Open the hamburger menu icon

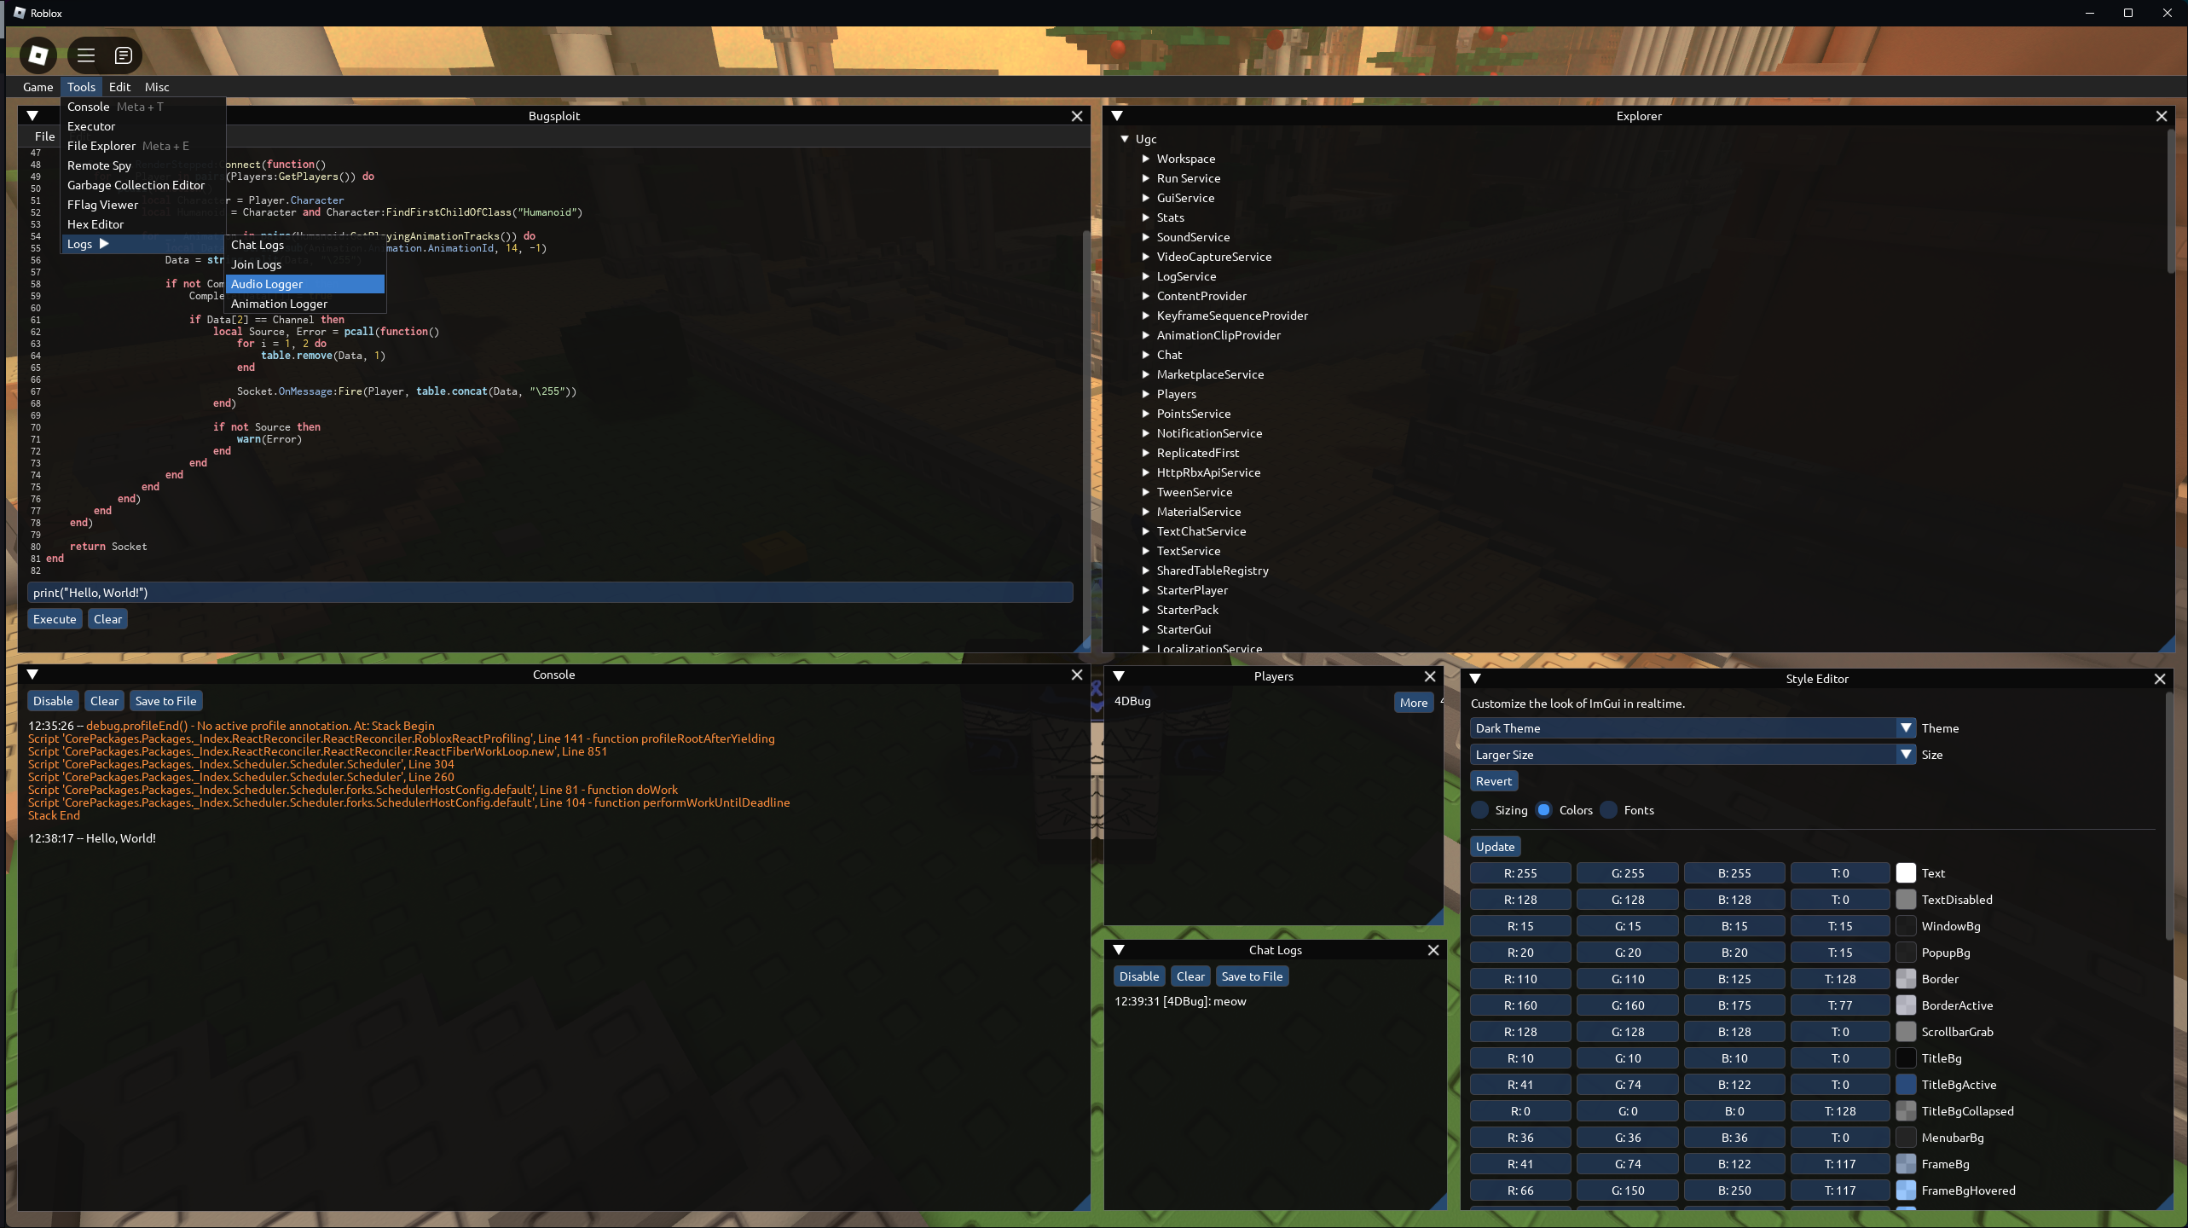[86, 55]
